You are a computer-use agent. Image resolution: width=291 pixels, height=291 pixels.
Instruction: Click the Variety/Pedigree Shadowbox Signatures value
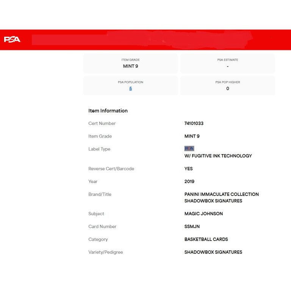(213, 252)
